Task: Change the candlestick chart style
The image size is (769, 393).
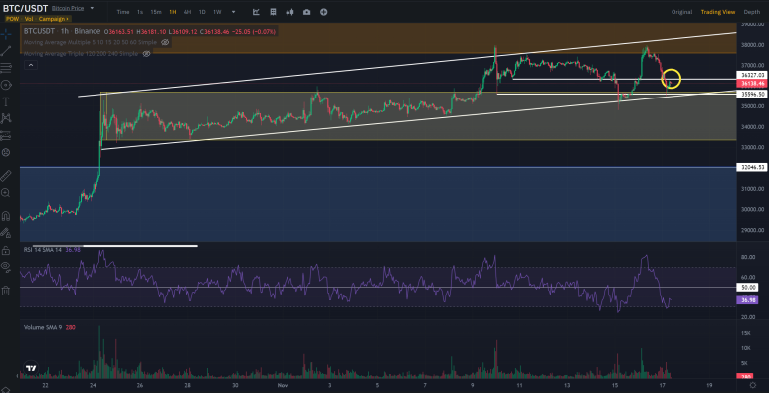Action: [x=289, y=12]
